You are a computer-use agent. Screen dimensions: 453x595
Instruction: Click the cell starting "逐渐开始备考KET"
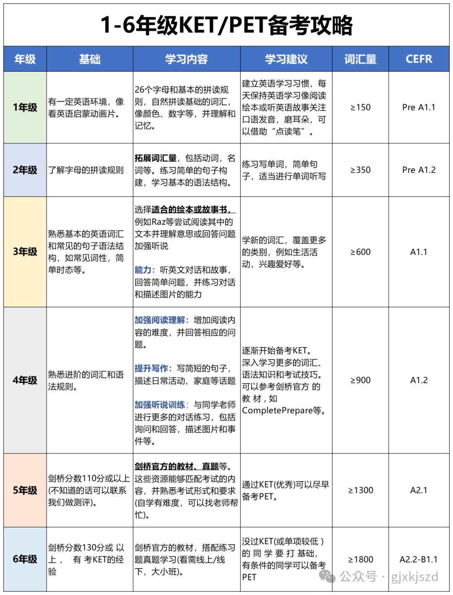tap(286, 380)
